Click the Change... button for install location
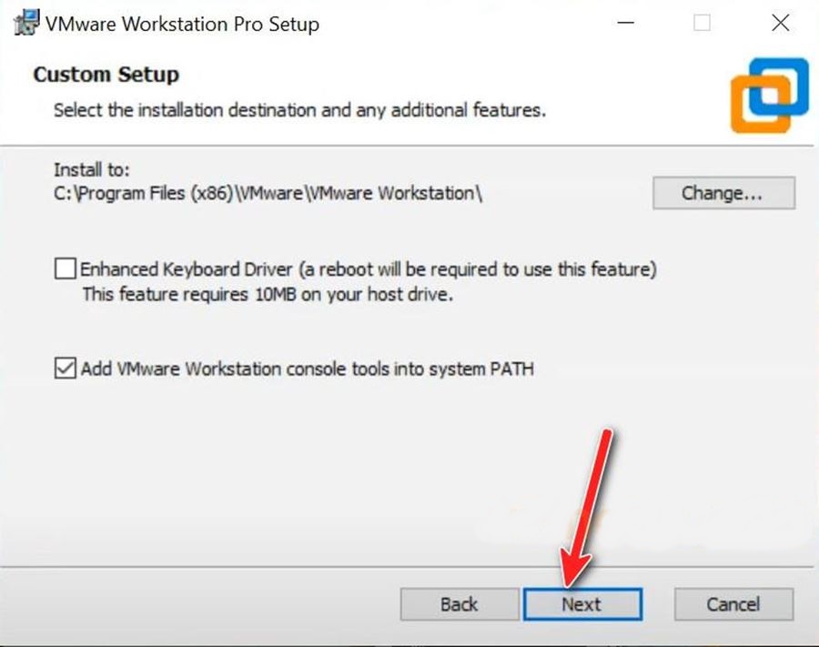Screen dimensions: 819x647 tap(723, 193)
